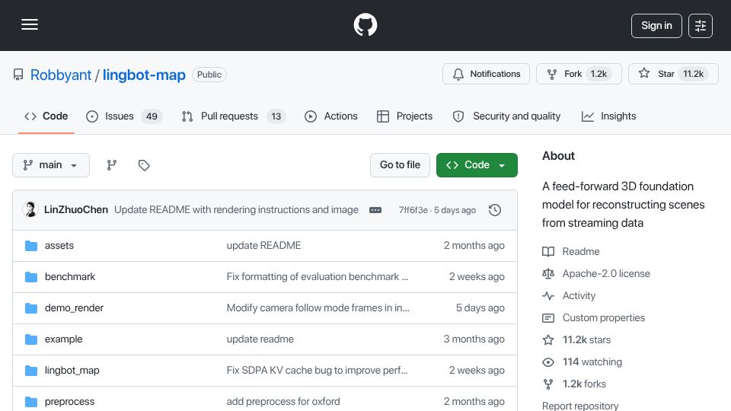Star the lingbot-map repository

(673, 74)
